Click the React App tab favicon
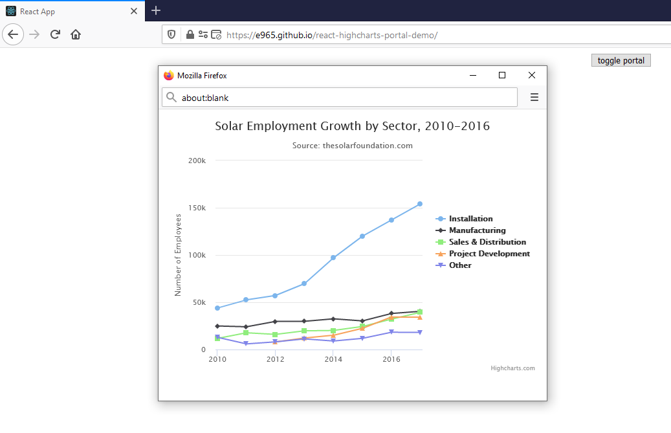Image resolution: width=671 pixels, height=433 pixels. (x=10, y=11)
